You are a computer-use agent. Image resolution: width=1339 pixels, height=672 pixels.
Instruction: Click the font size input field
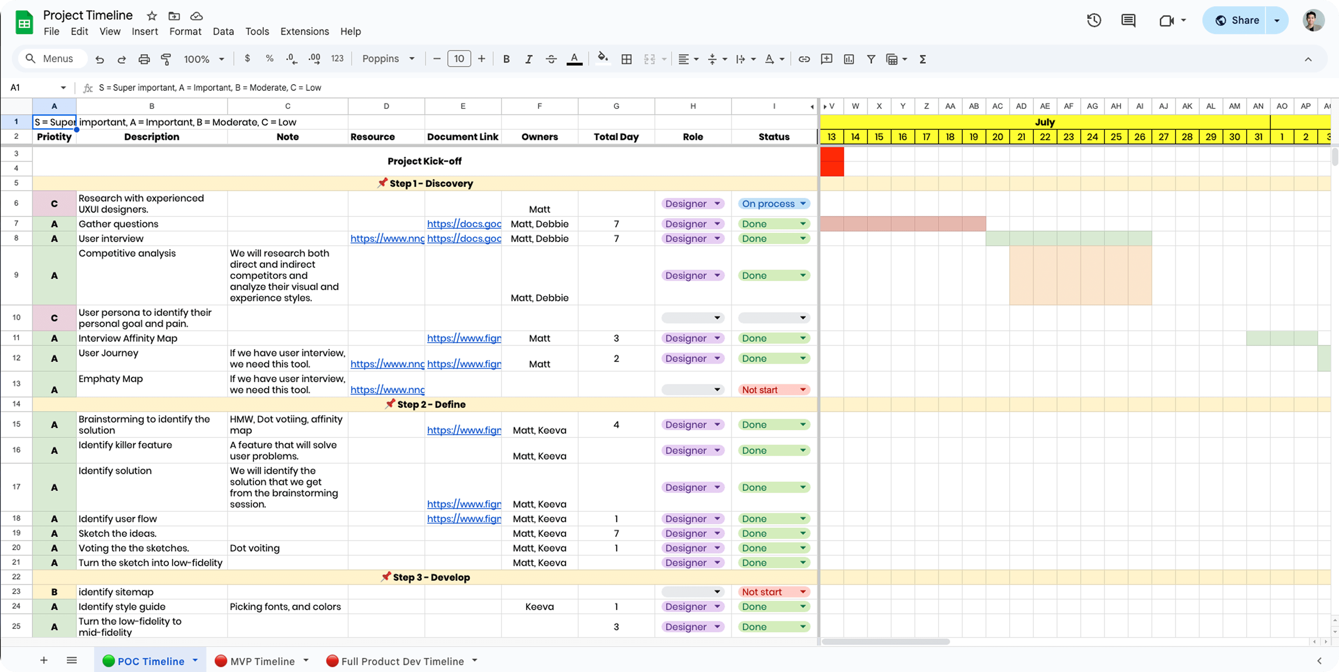point(459,59)
